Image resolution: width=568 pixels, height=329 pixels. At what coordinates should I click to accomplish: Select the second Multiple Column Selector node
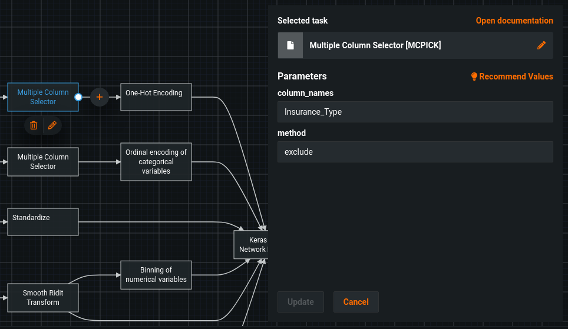point(43,161)
